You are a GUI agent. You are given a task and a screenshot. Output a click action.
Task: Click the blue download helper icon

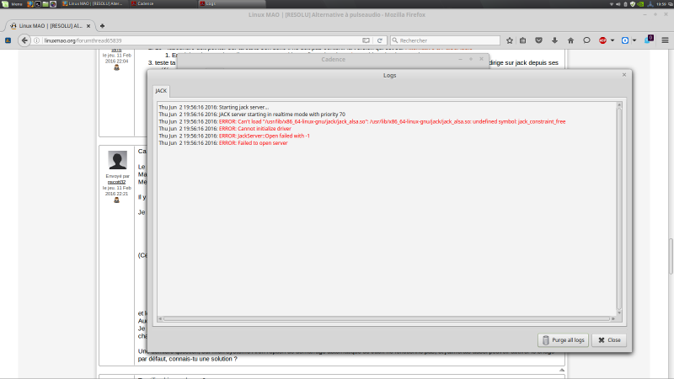[x=625, y=40]
